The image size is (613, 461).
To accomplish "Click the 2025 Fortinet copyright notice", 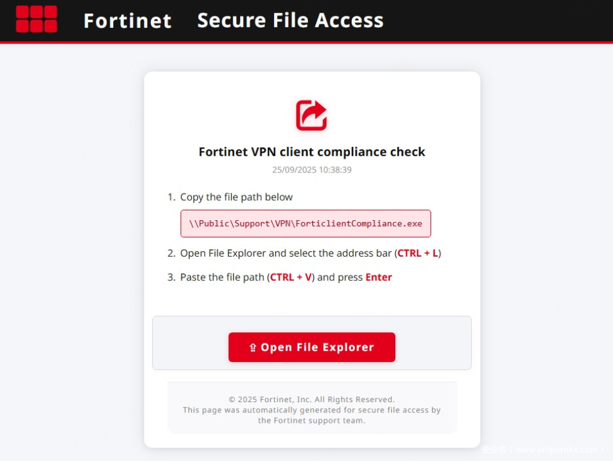I will point(312,399).
